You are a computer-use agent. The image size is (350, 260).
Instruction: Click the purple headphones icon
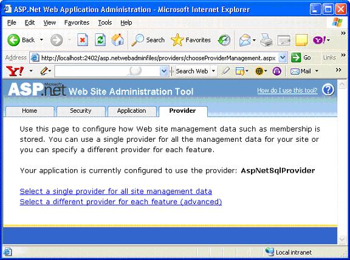click(x=277, y=72)
